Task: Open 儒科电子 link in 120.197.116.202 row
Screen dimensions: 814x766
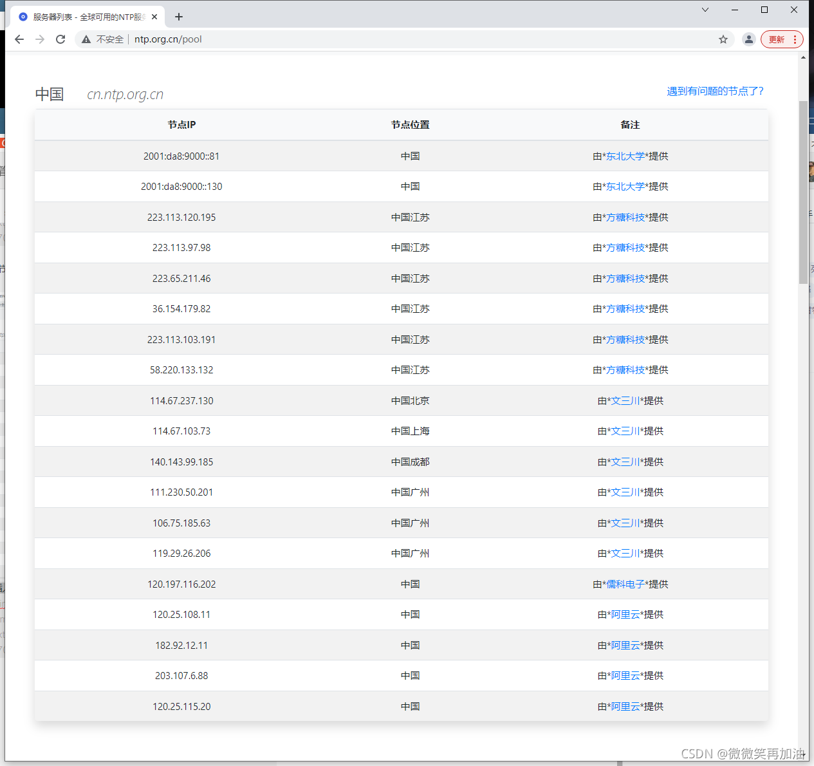Action: click(x=625, y=584)
